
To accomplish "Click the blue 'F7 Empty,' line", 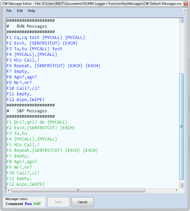I will pyautogui.click(x=18, y=71).
